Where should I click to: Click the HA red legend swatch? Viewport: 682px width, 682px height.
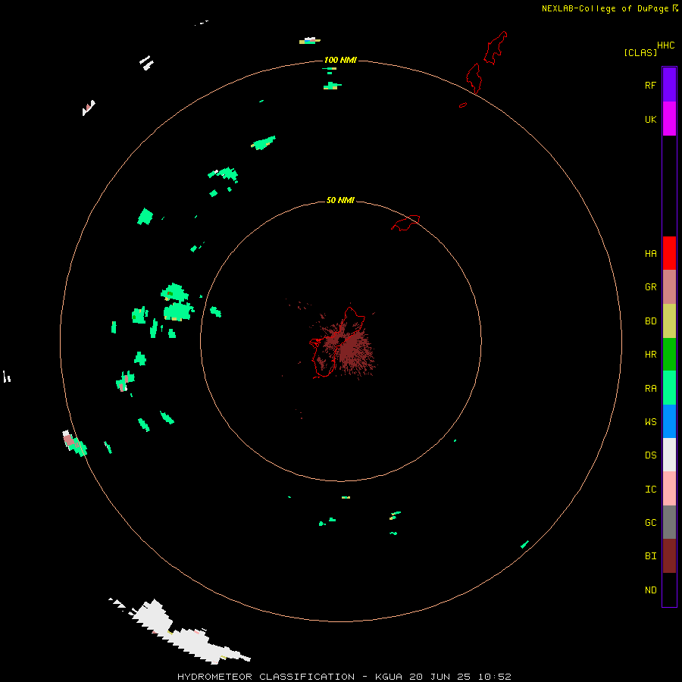pos(669,253)
